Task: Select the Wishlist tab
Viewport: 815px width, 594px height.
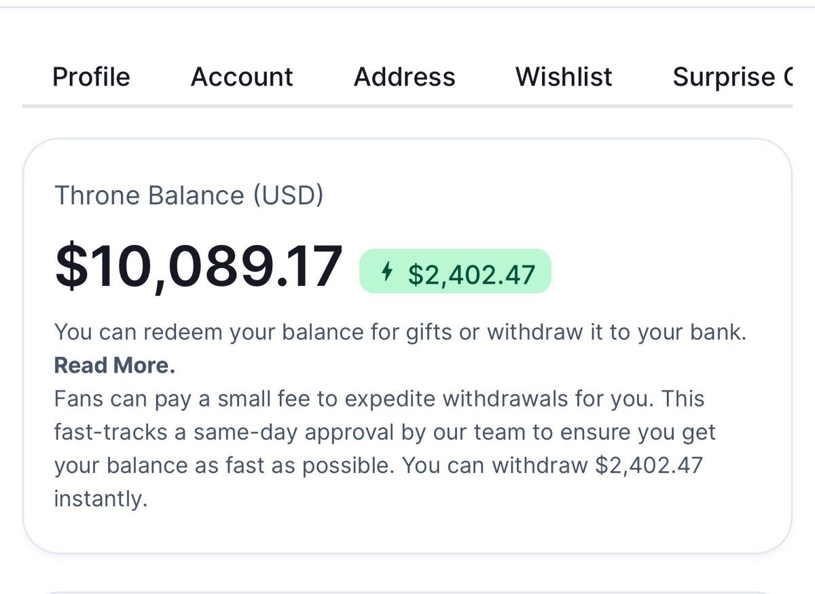Action: click(x=564, y=77)
